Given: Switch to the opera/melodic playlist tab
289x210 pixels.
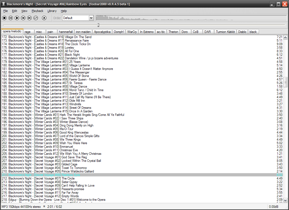Looking at the screenshot, I should 12,32.
